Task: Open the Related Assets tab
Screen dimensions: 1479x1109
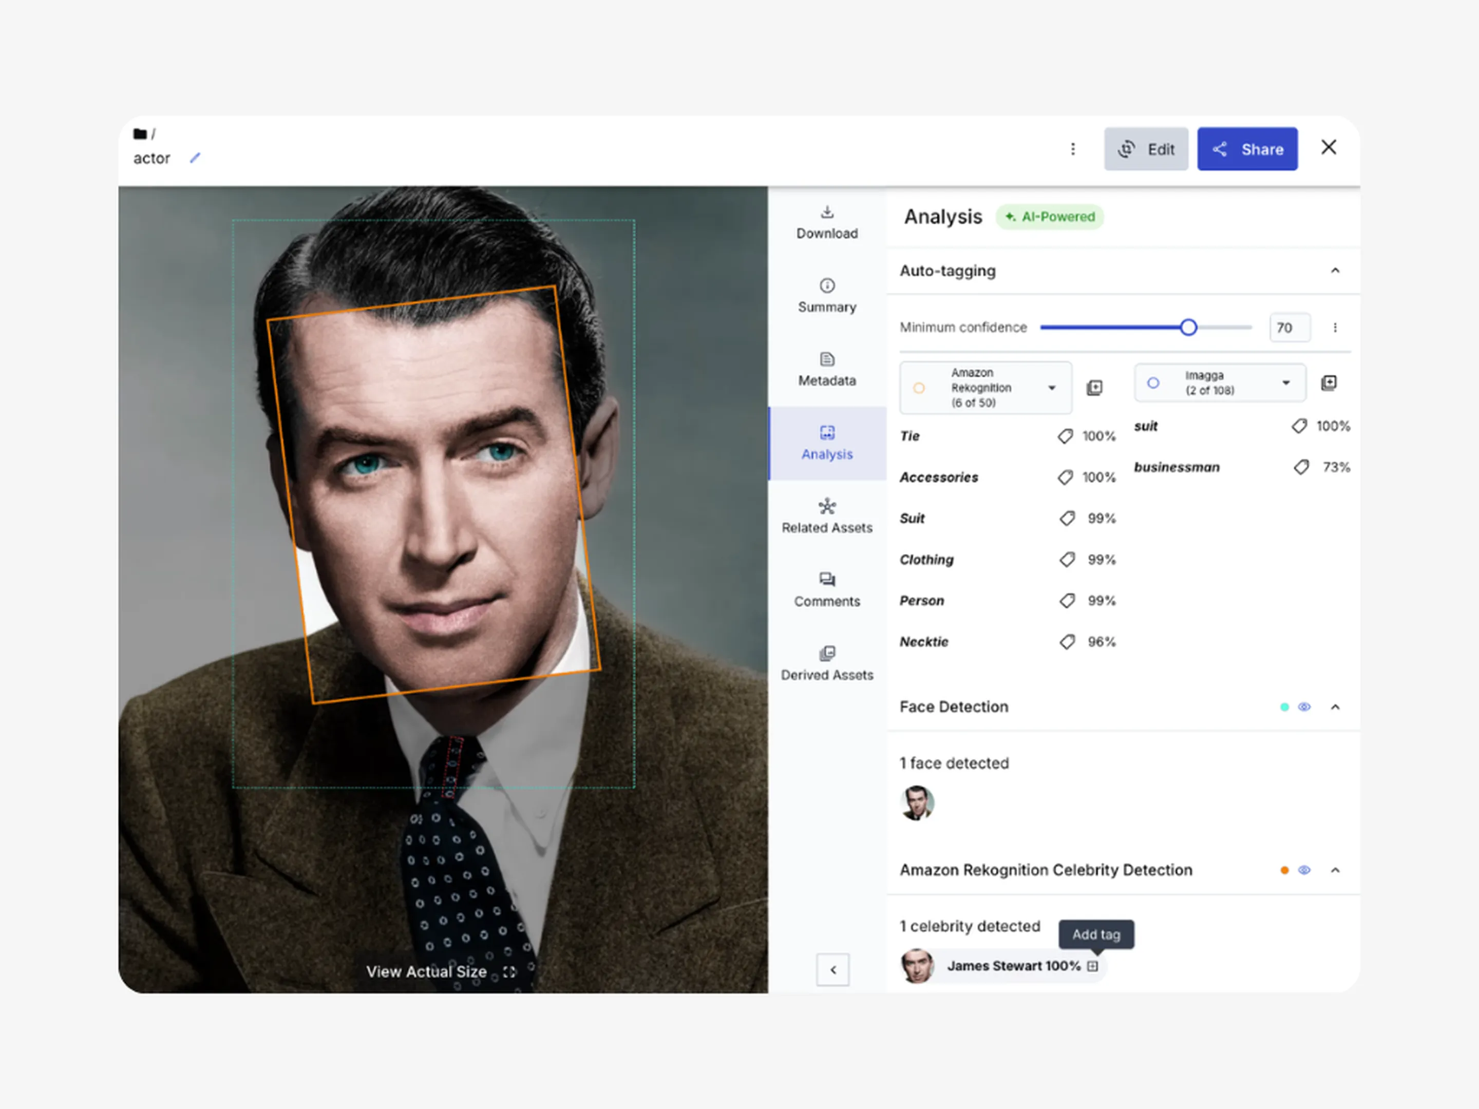Action: coord(827,517)
